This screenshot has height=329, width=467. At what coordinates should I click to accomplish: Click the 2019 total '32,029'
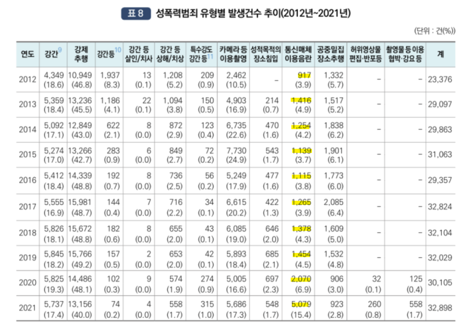tap(440, 258)
